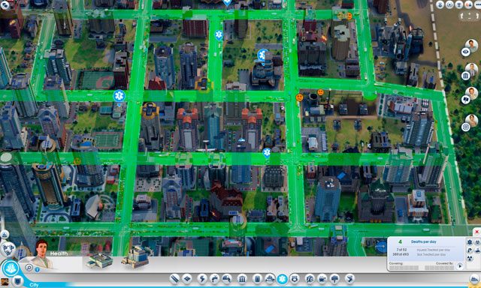Viewport: 481px width, 288px height.
Task: Click the small round icon above region button
Action: point(5,235)
